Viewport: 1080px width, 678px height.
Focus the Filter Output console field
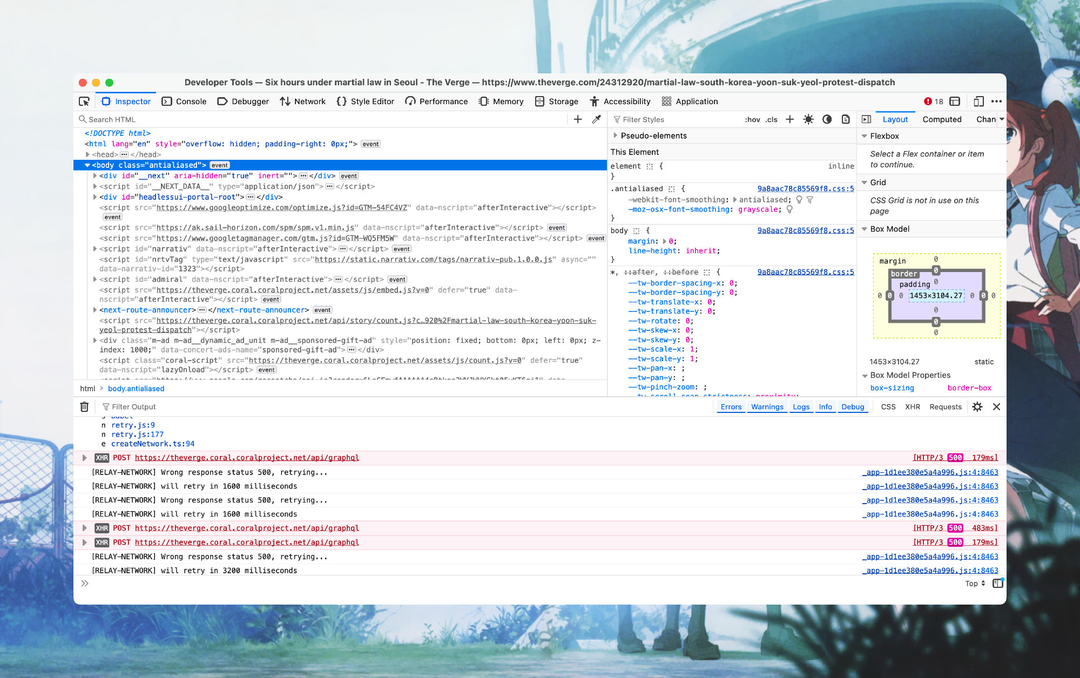(x=405, y=407)
